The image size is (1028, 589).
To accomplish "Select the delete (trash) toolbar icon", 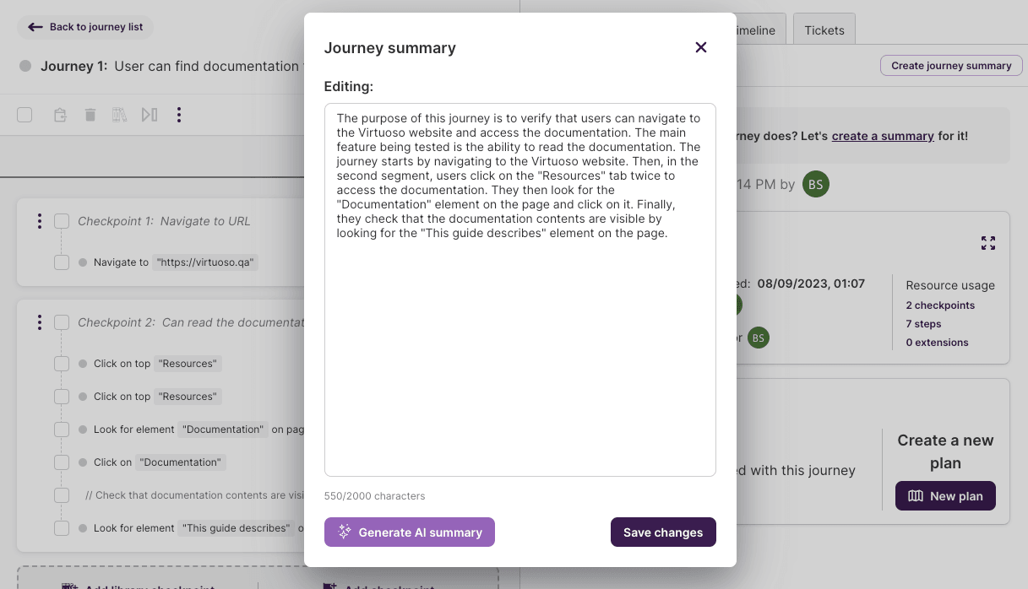I will tap(90, 114).
